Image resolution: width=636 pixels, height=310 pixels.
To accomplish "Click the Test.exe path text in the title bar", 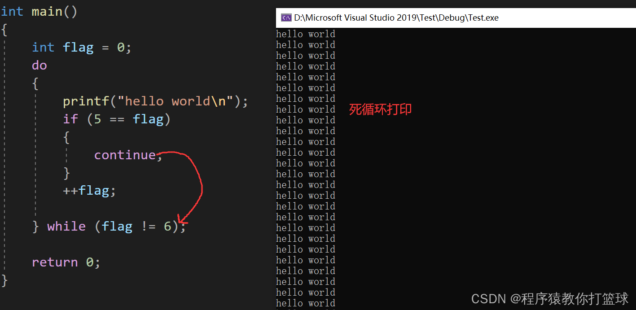I will pos(396,18).
